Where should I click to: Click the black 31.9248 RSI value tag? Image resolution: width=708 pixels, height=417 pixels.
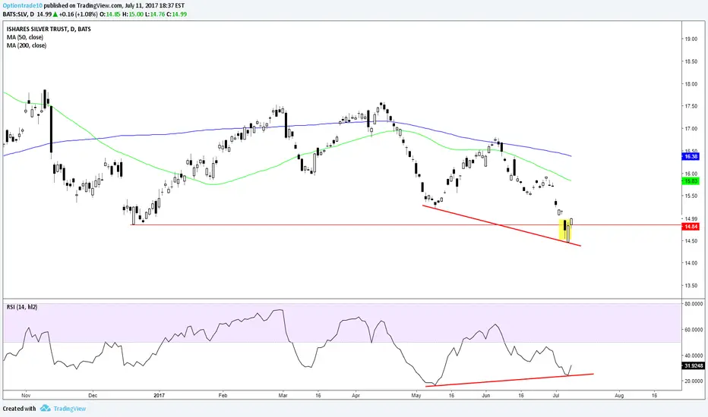693,365
